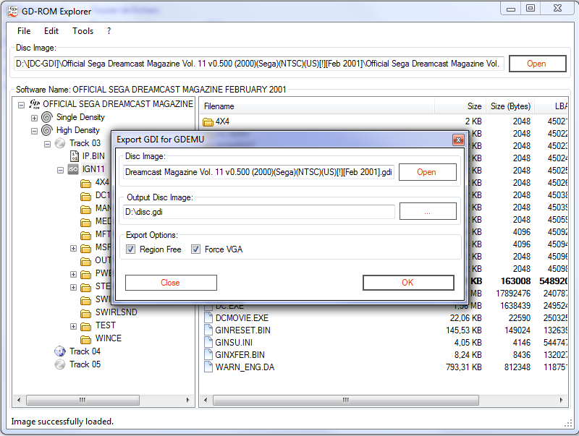The width and height of the screenshot is (579, 436).
Task: Toggle the Force VGA checkbox
Action: coord(195,249)
